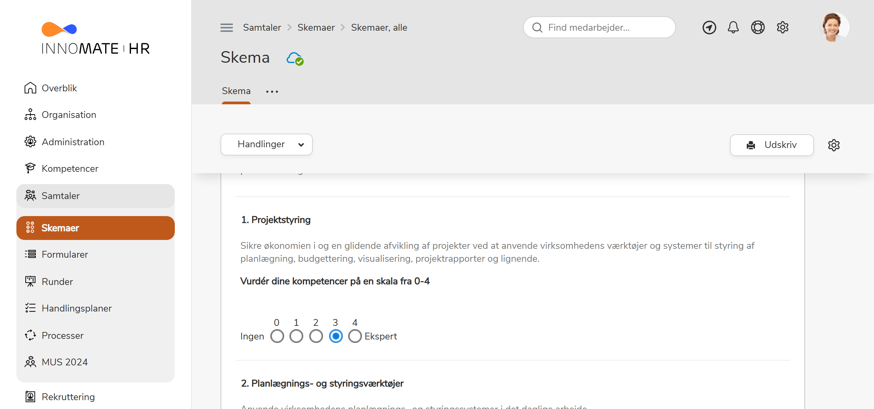The image size is (874, 409).
Task: Select rating 2 for Projektstyring
Action: pos(316,336)
